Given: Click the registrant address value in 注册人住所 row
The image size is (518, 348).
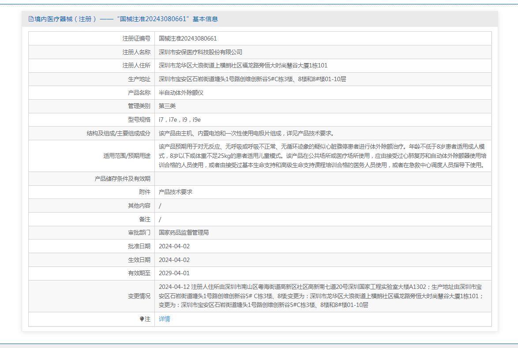Looking at the screenshot, I should pyautogui.click(x=243, y=66).
